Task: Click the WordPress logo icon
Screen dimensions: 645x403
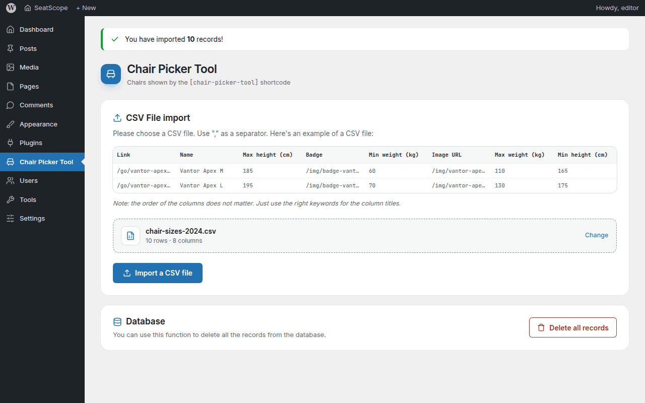Action: point(11,8)
